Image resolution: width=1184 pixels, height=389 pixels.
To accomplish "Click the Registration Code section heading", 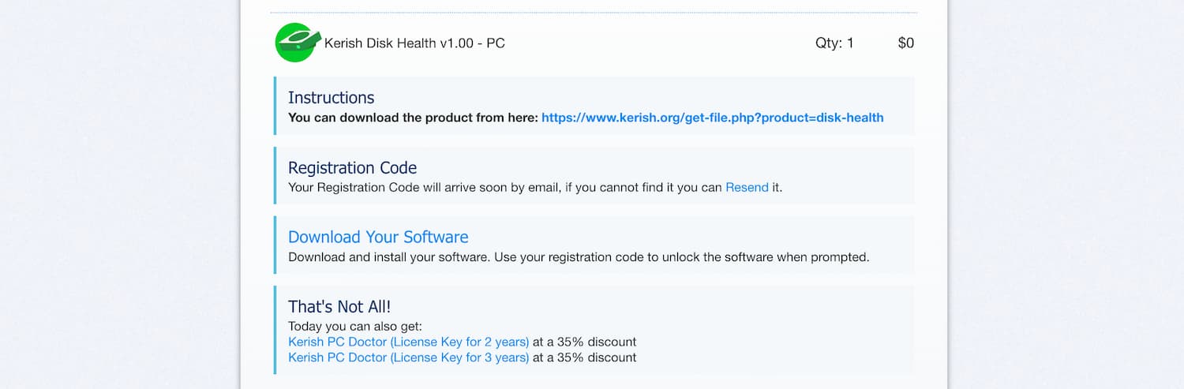I will pyautogui.click(x=352, y=168).
